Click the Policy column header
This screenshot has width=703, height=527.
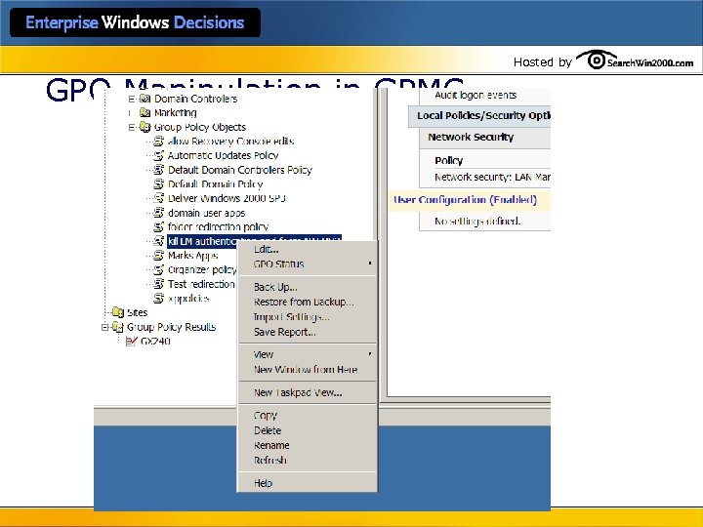click(449, 160)
